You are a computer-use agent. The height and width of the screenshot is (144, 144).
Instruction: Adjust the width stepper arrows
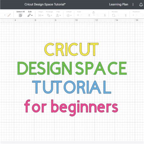tap(89, 15)
